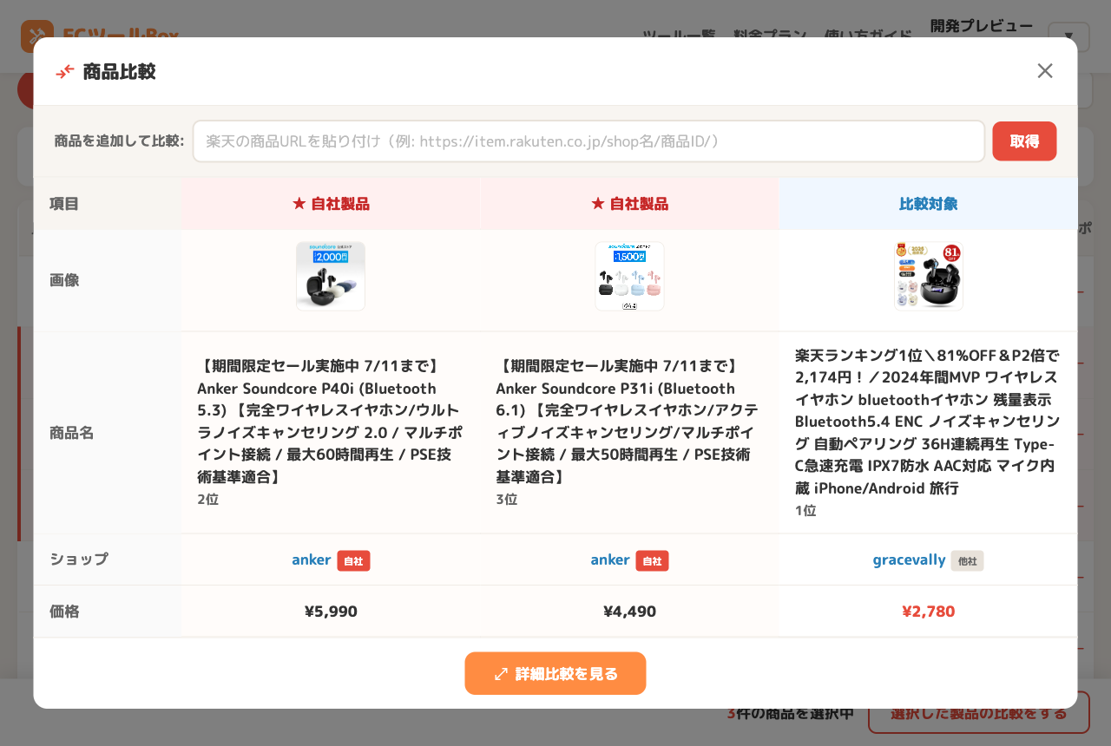Focus the 楽天の商品URL input field

point(588,141)
